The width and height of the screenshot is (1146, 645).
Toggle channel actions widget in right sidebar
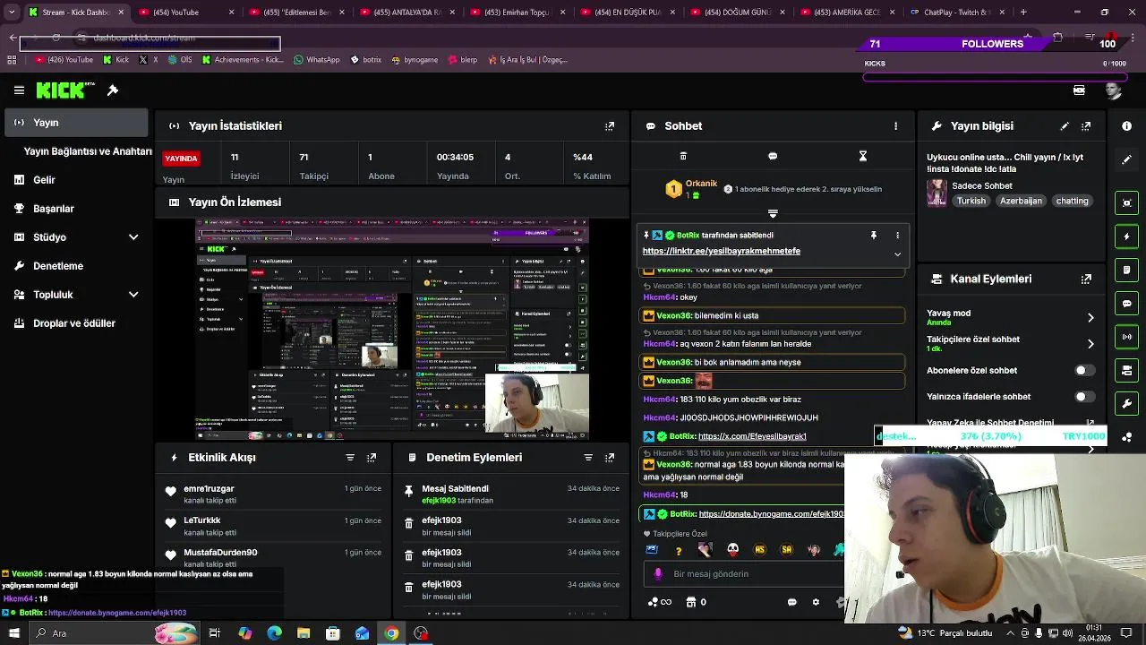[x=1127, y=370]
